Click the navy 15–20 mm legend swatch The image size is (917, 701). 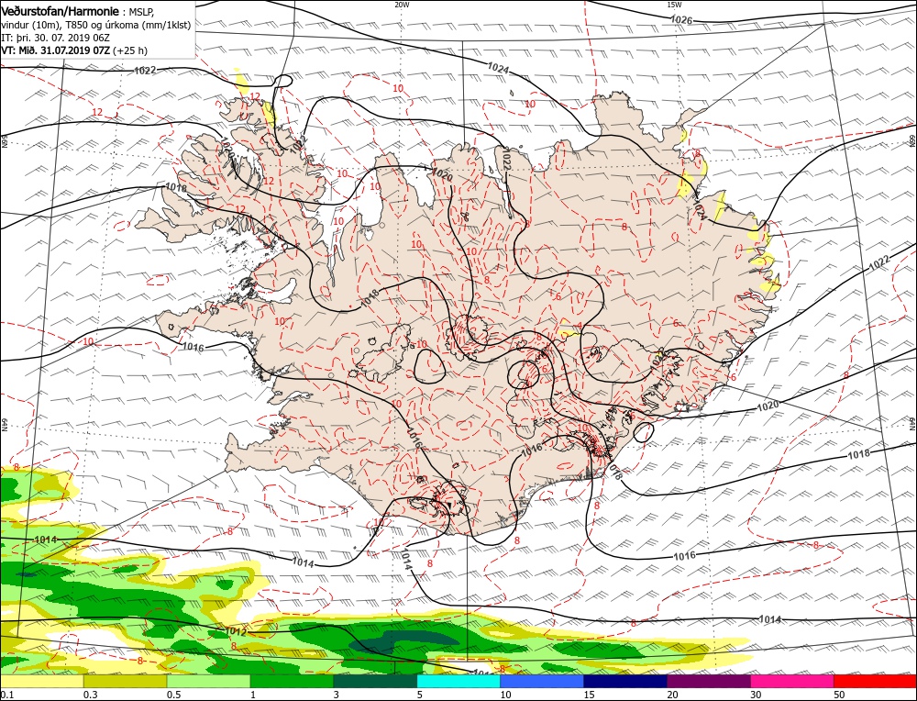[625, 681]
